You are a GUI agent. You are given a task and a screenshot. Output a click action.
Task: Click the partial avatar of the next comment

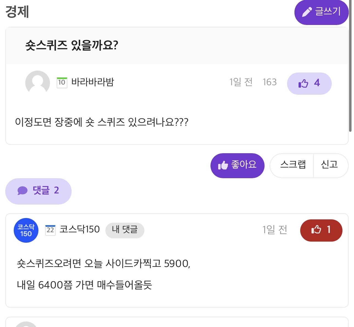(26, 324)
